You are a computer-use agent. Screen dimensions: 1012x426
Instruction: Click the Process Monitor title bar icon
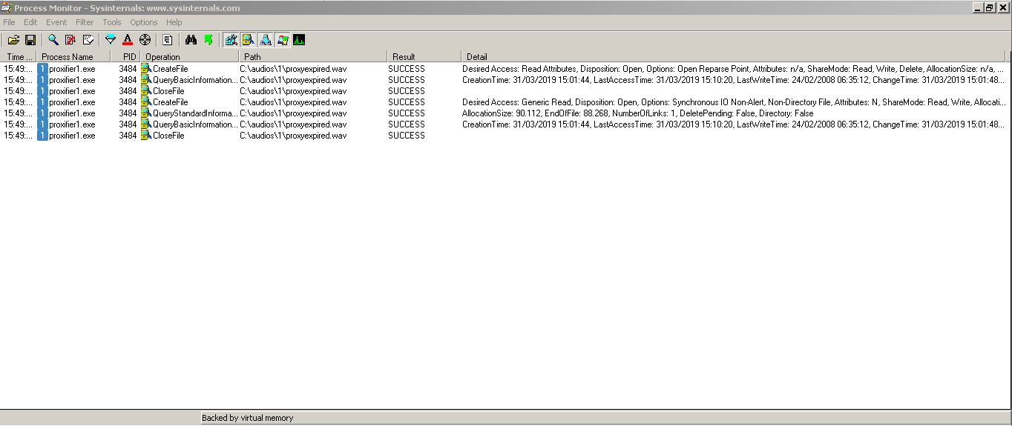(6, 7)
